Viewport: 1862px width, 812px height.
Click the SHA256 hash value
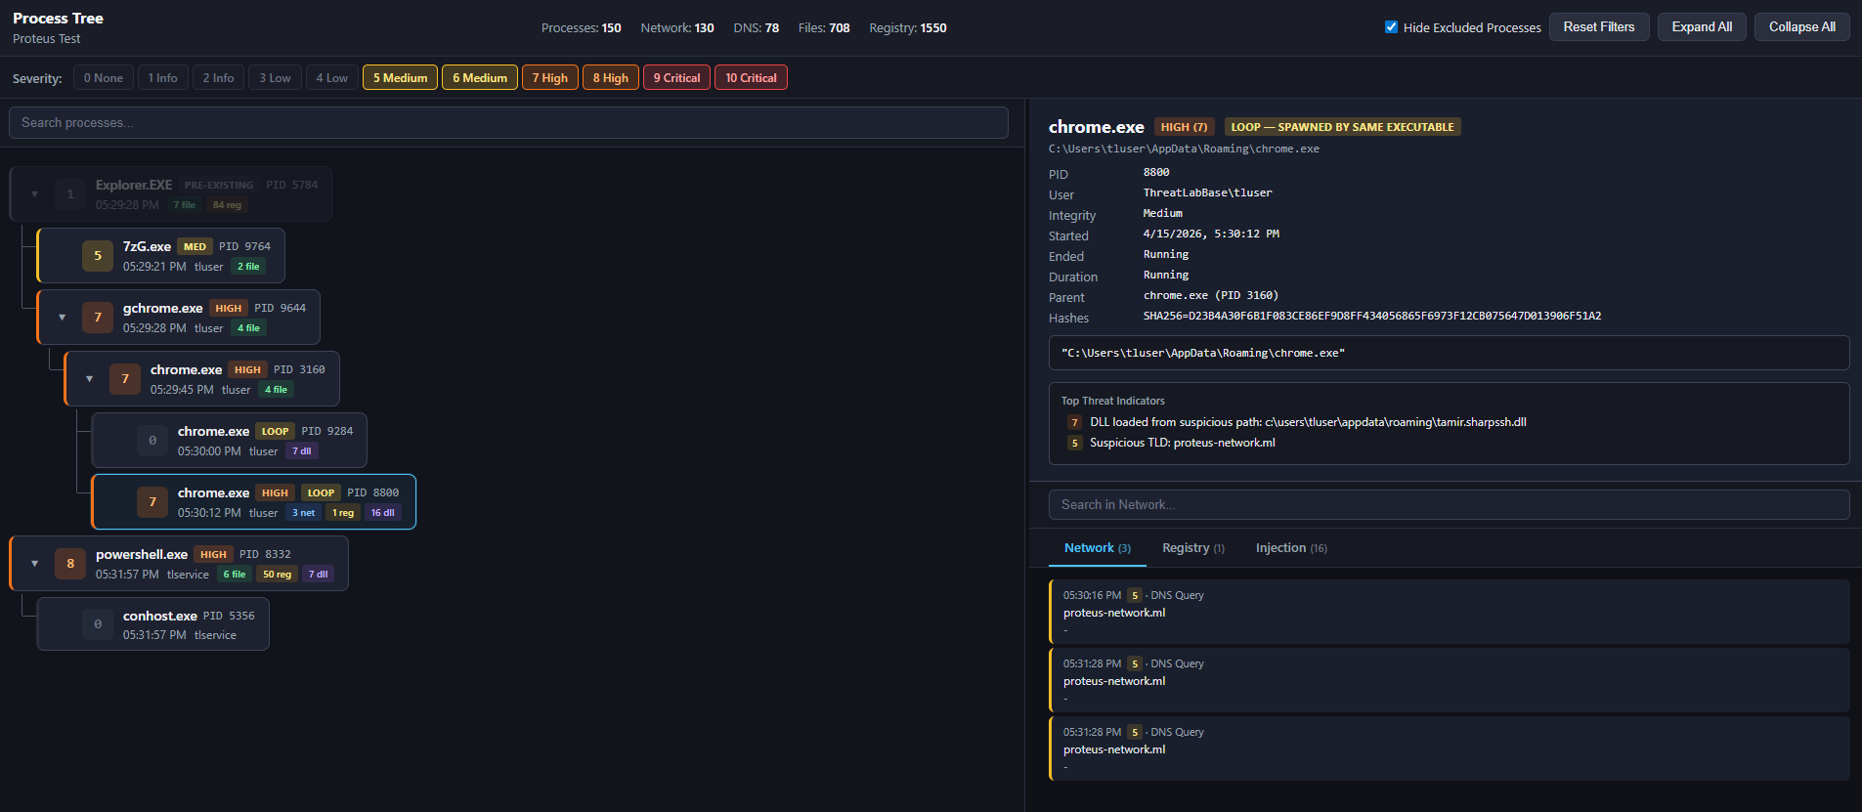tap(1372, 317)
